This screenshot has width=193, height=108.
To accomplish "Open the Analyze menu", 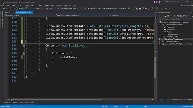I will tap(59, 5).
